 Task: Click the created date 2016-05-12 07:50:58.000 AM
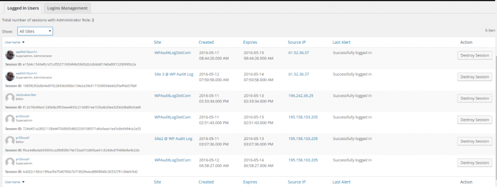click(214, 77)
